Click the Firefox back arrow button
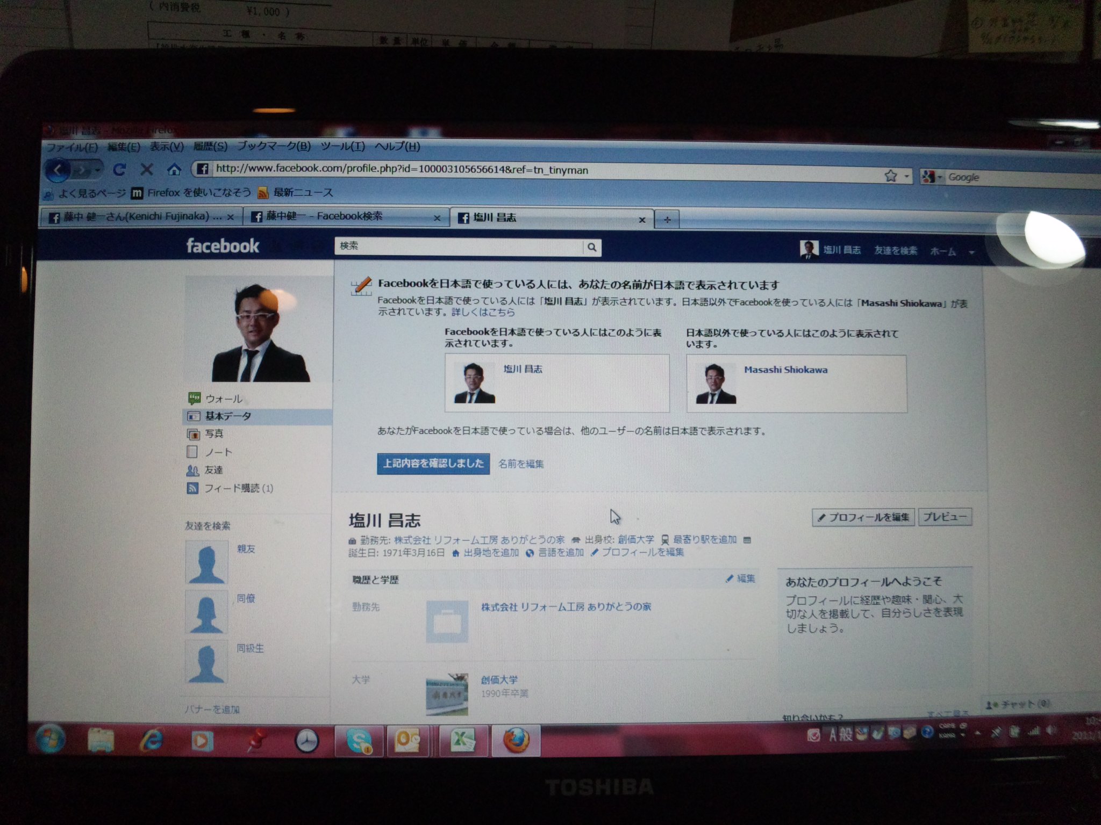Viewport: 1101px width, 825px height. 57,170
